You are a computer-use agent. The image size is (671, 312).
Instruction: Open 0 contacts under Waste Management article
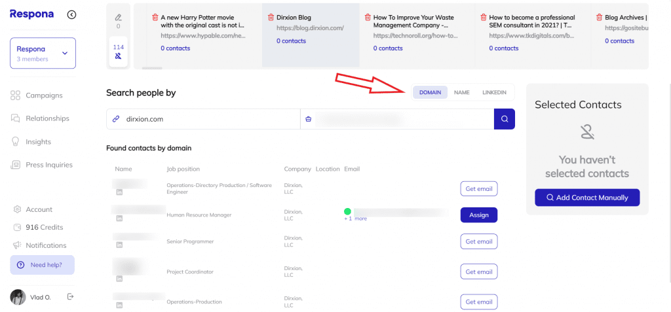click(x=388, y=48)
